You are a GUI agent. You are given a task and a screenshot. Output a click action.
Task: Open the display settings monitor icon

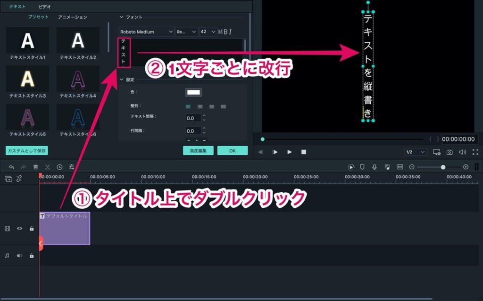[x=436, y=152]
